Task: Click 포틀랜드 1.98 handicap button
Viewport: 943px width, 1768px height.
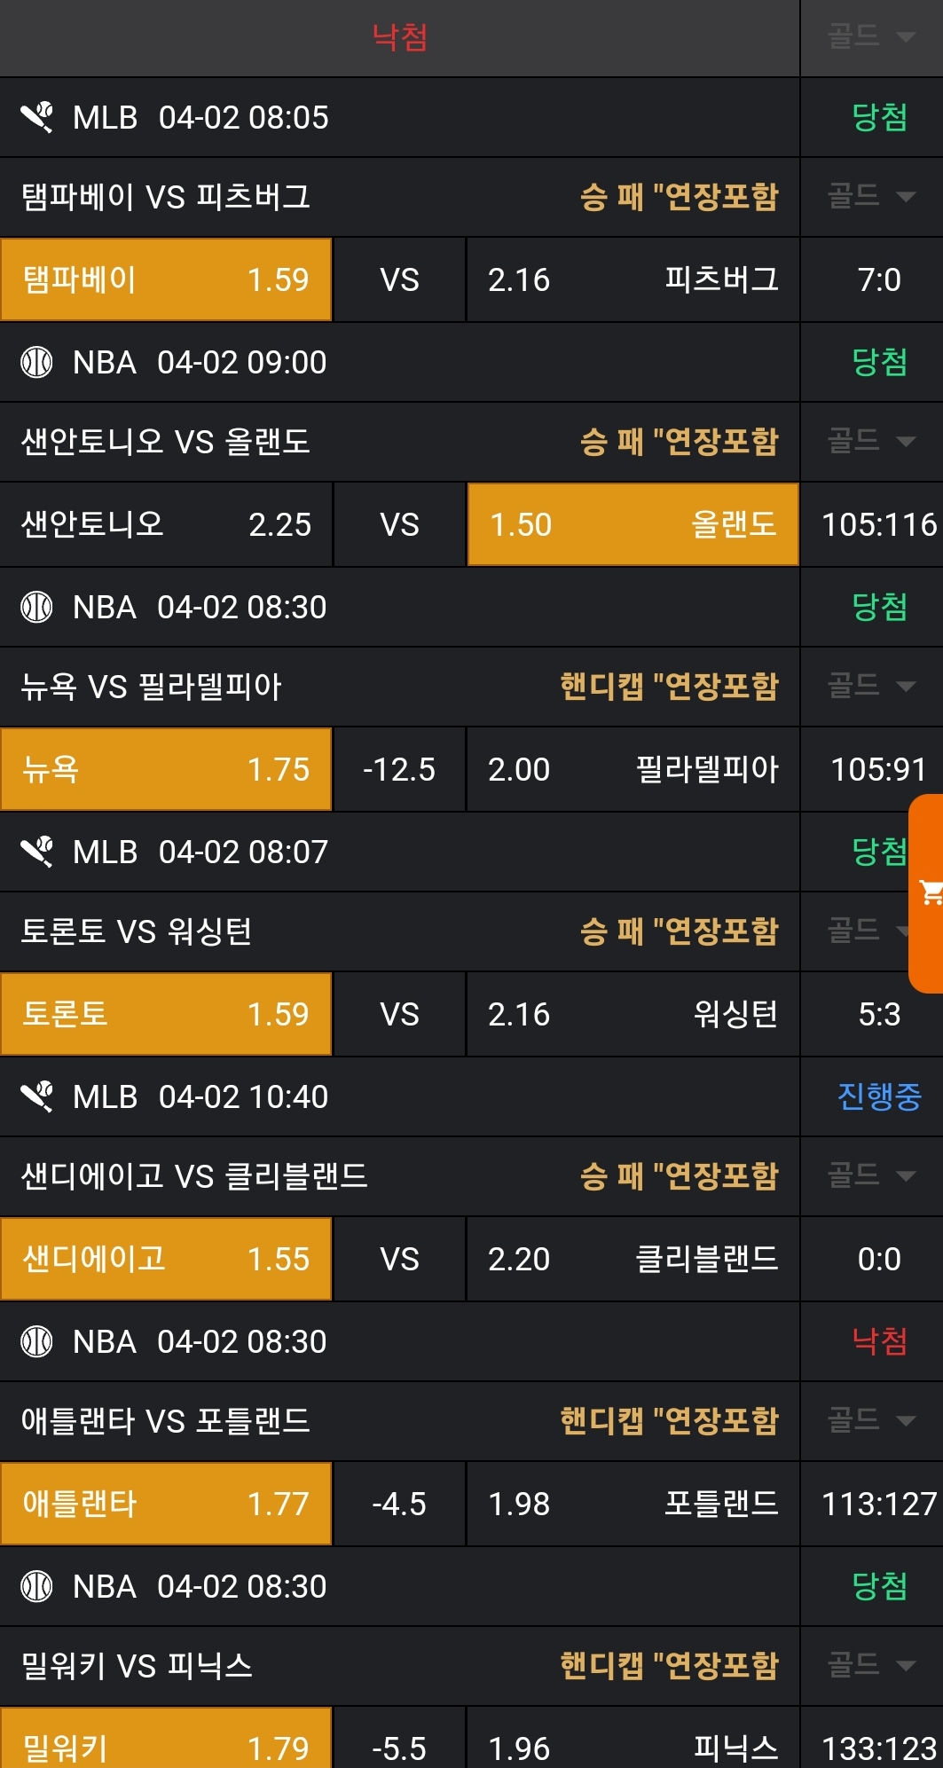Action: pyautogui.click(x=633, y=1504)
